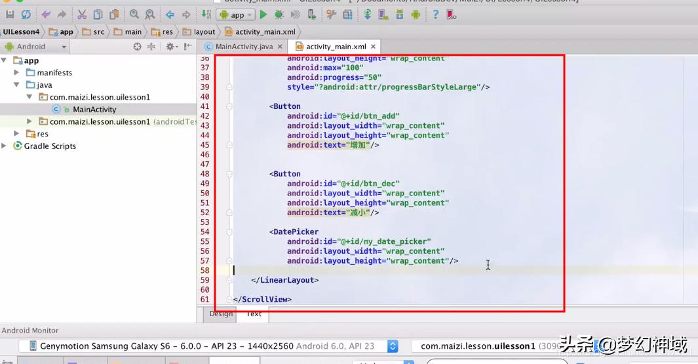Switch to the Design editor tab
This screenshot has width=698, height=364.
[x=221, y=314]
